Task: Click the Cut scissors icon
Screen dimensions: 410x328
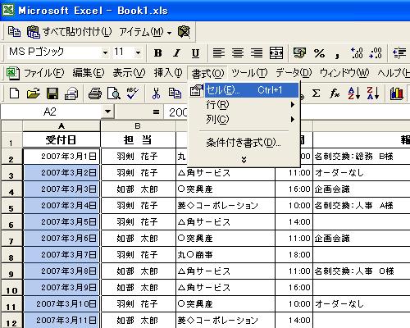Action: [156, 93]
